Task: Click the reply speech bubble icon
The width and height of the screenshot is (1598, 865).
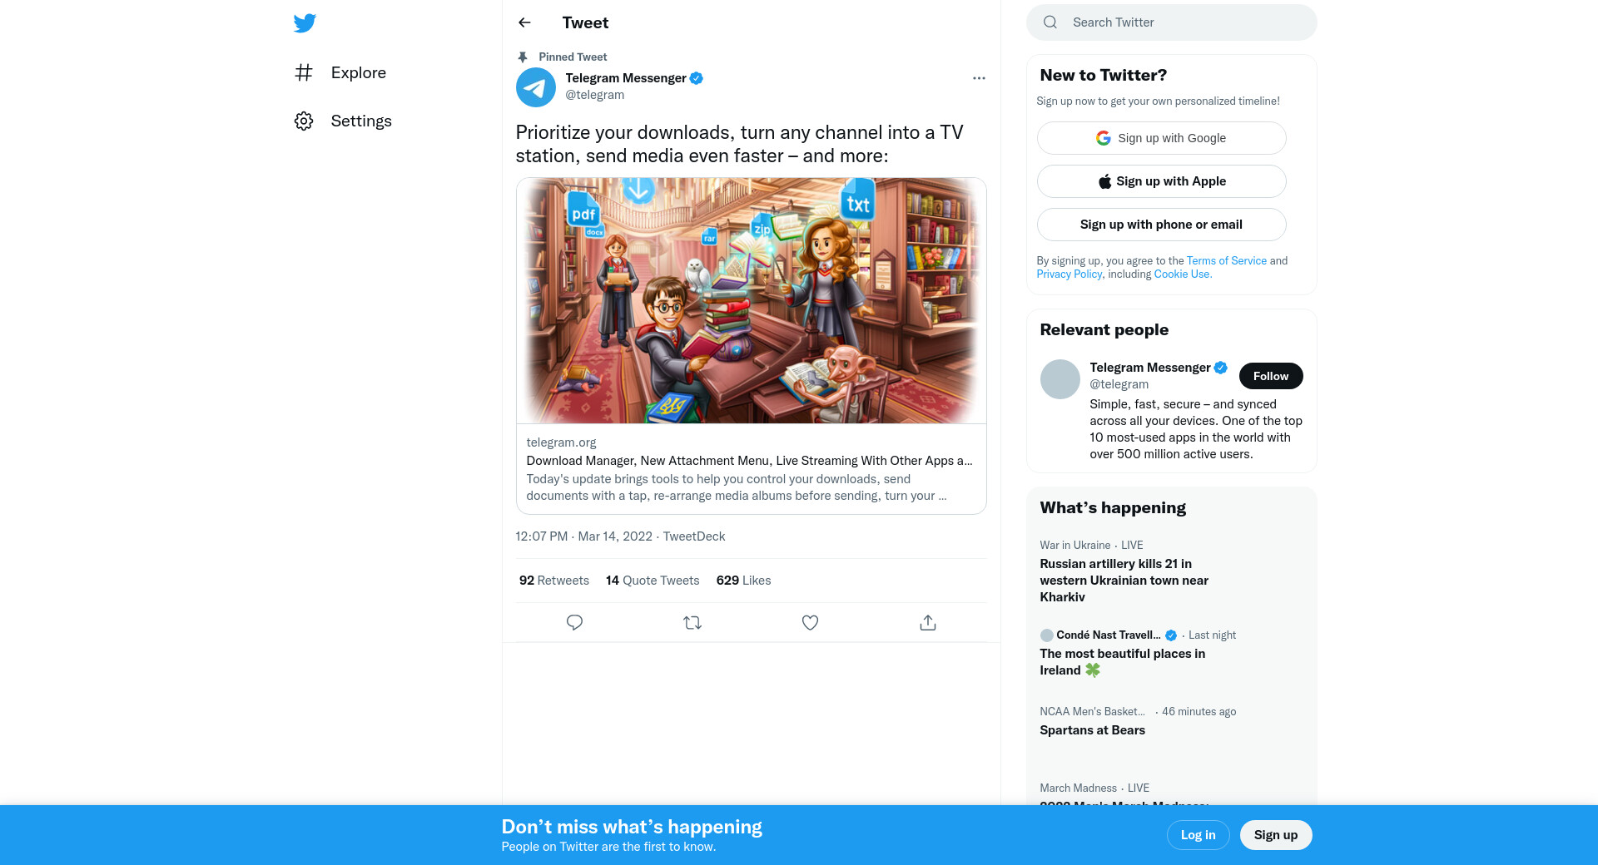Action: click(x=574, y=622)
